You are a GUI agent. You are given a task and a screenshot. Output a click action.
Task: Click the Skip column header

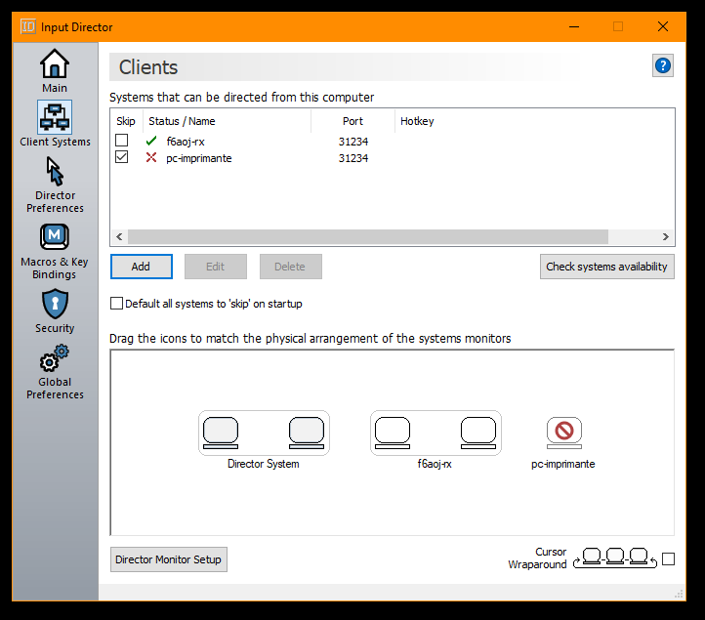[x=126, y=121]
